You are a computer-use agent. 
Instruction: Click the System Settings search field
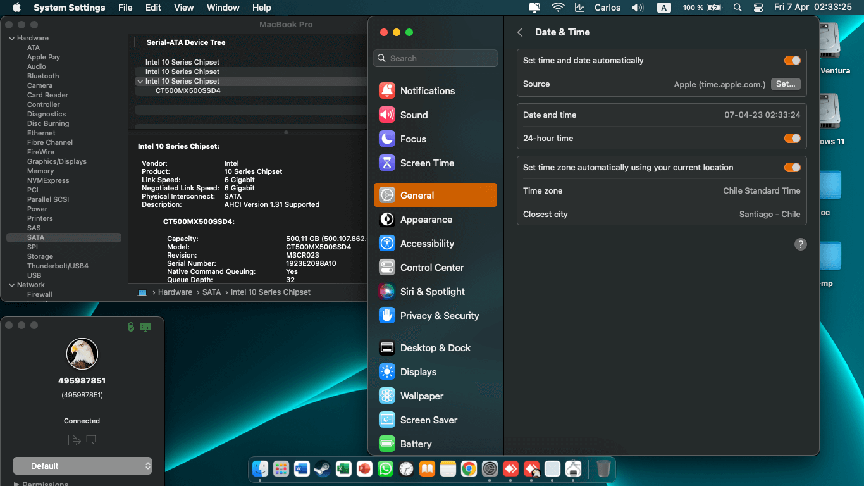(x=435, y=58)
